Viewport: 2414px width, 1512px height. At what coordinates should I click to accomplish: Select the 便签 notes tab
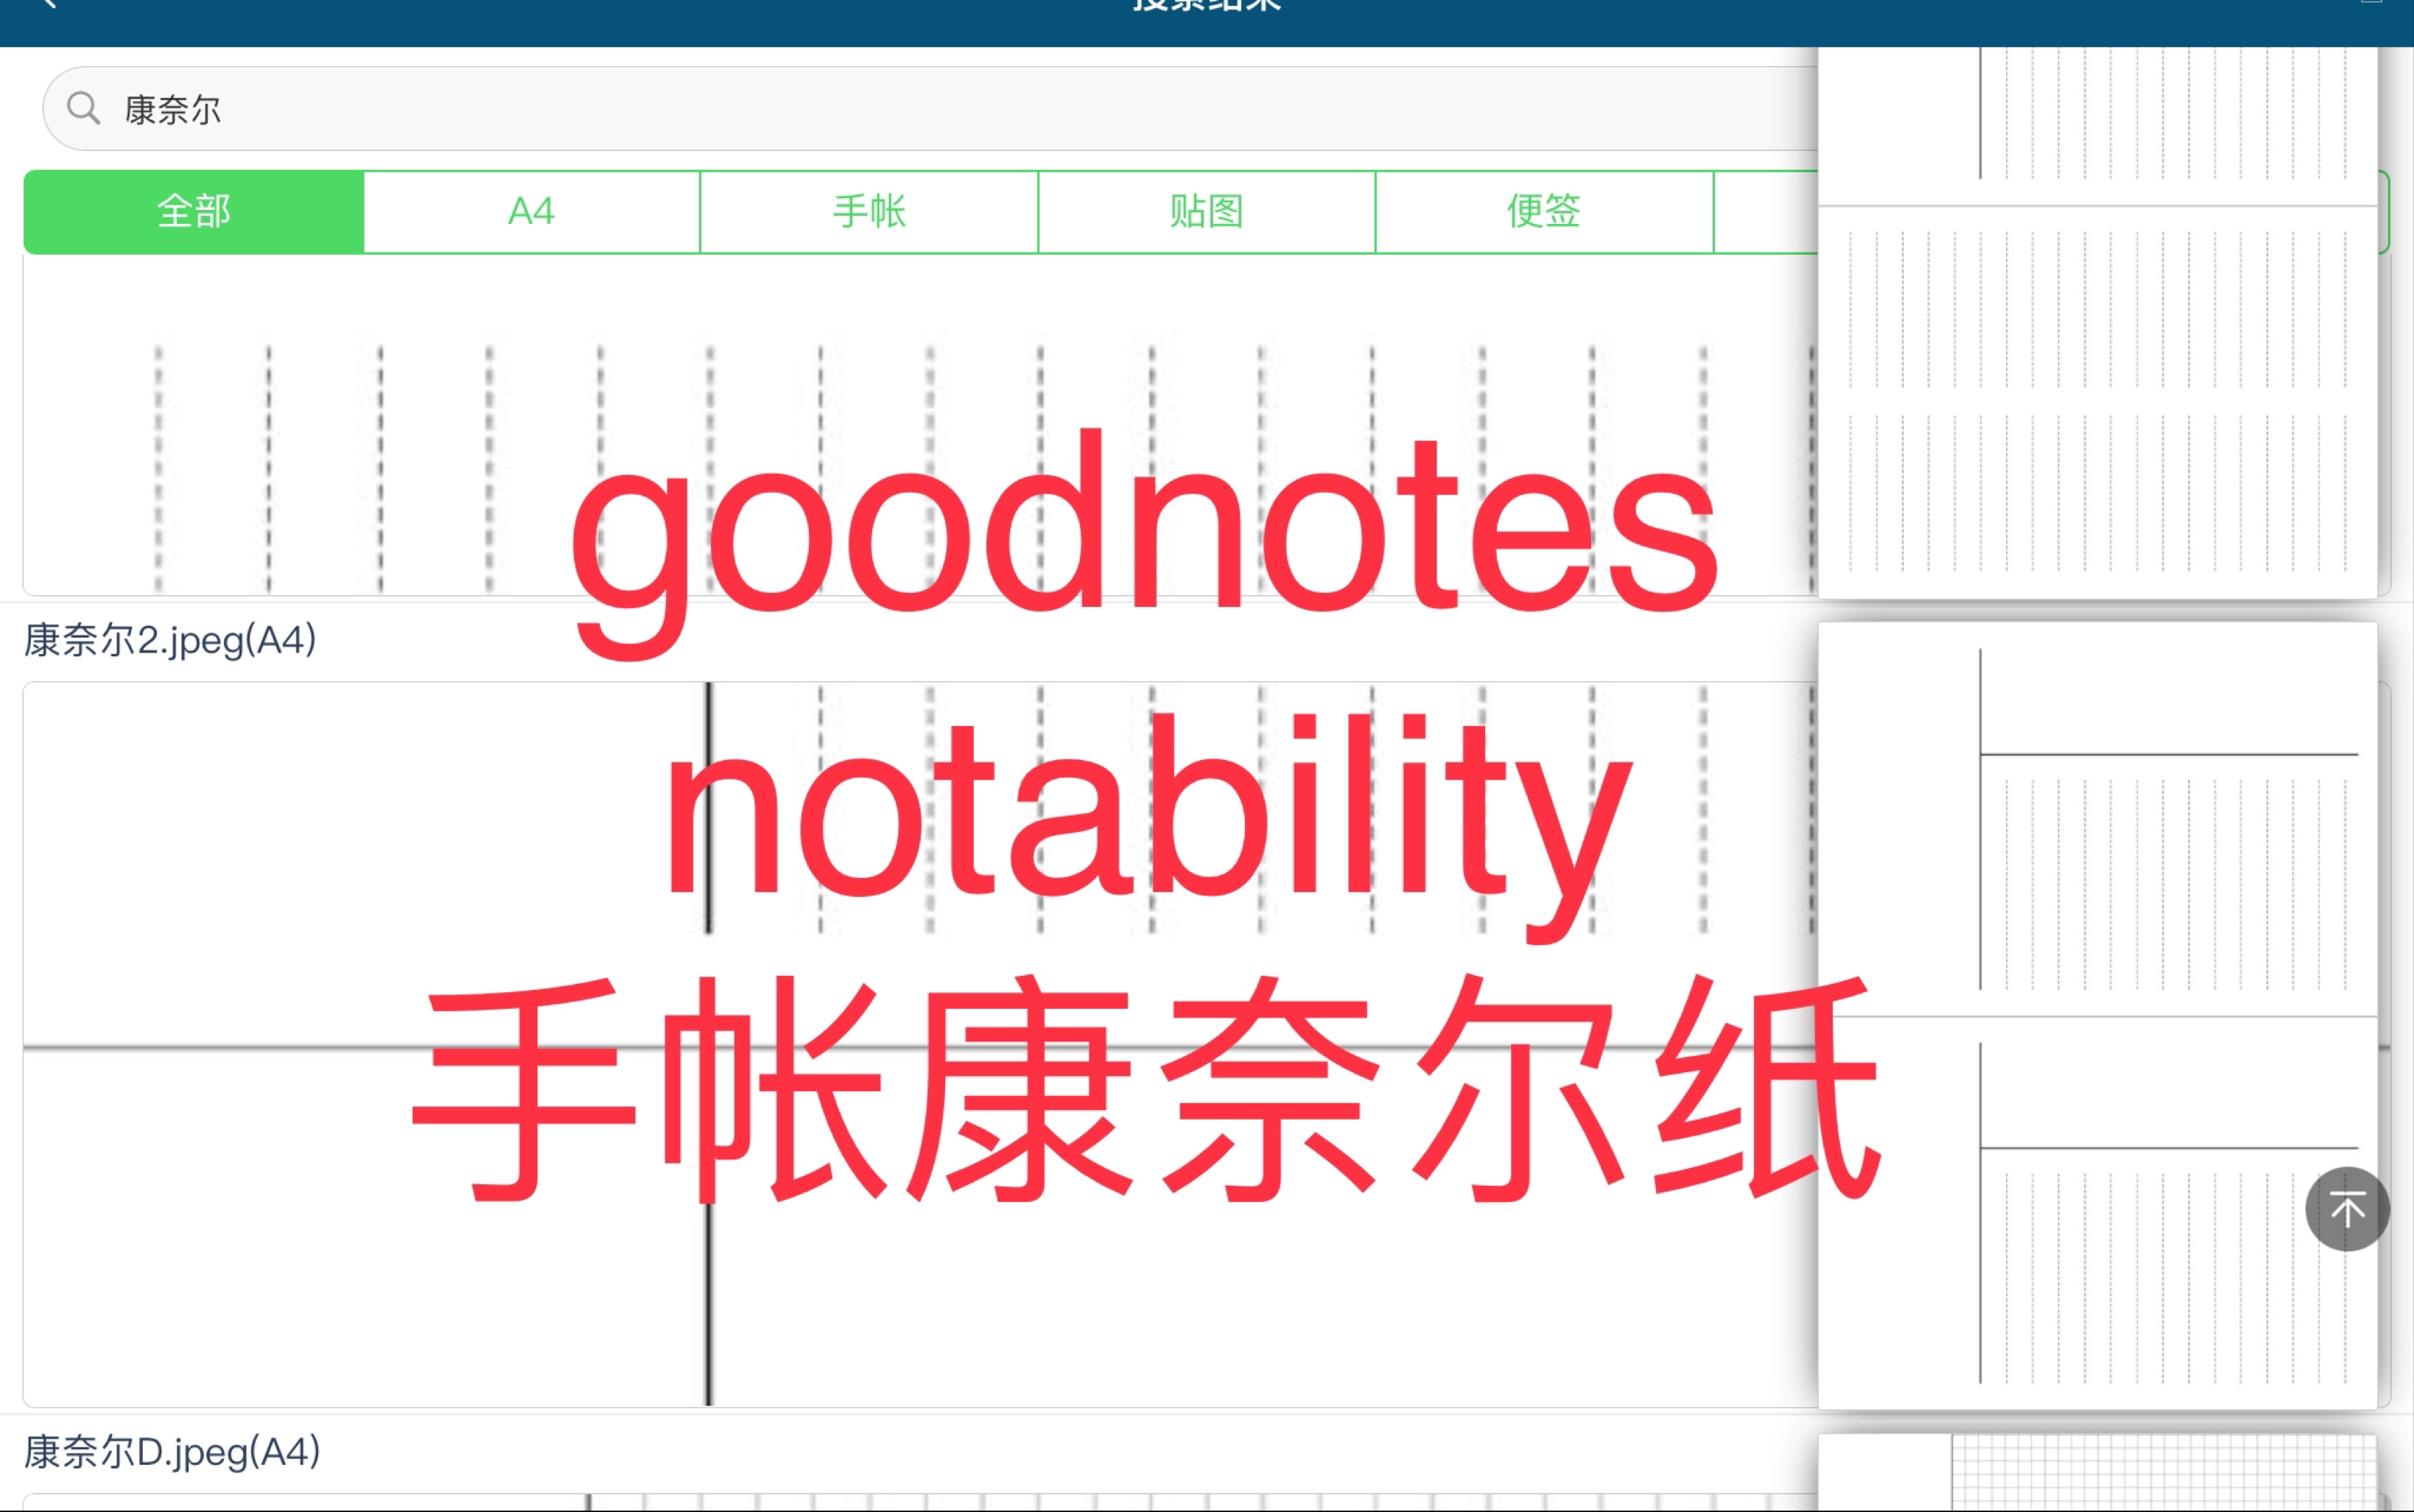coord(1545,209)
